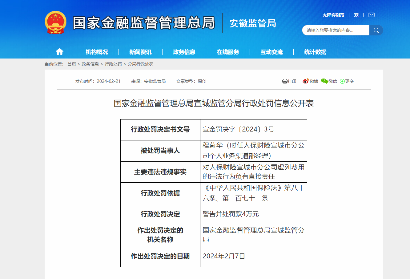
Task: Click 行政处罚 breadcrumb link
Action: [x=113, y=64]
